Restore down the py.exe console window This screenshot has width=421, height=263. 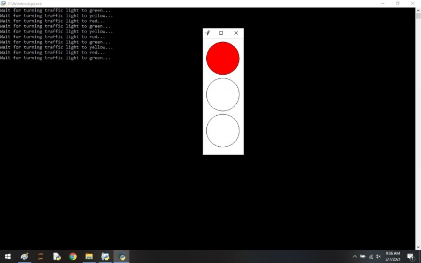coord(398,4)
